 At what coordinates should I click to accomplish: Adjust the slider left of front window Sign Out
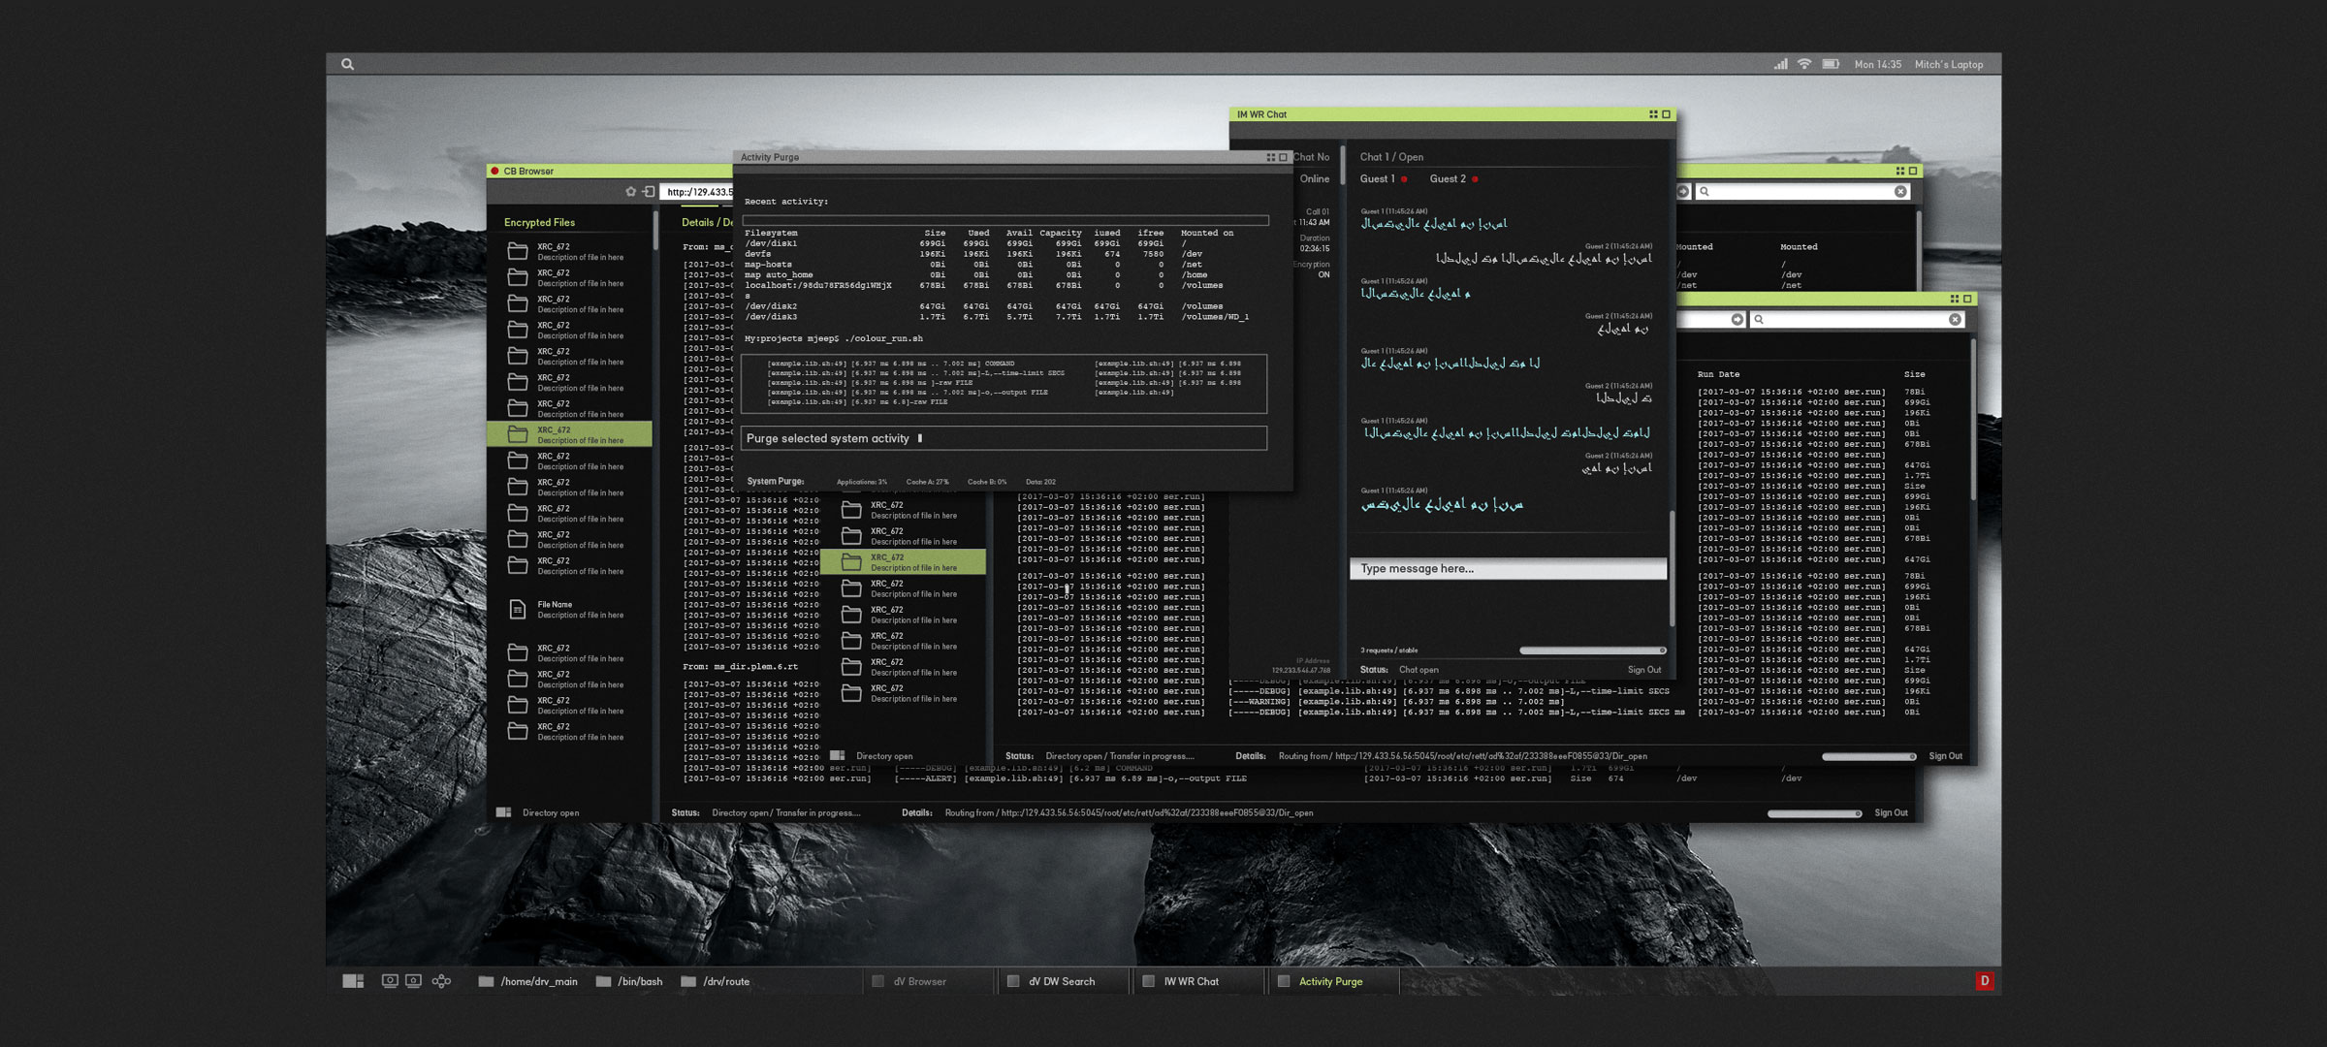pyautogui.click(x=1868, y=756)
